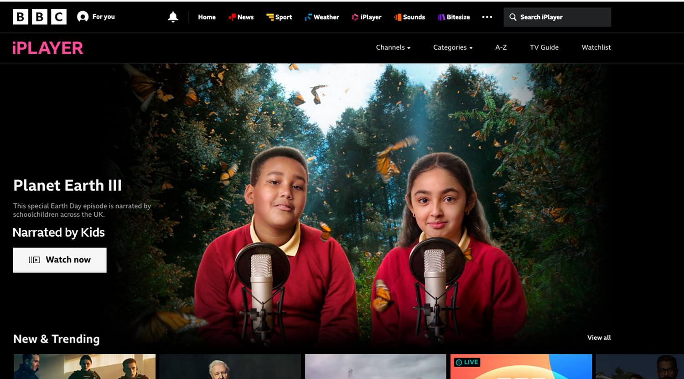
Task: Click Watch now button
Action: click(x=60, y=260)
